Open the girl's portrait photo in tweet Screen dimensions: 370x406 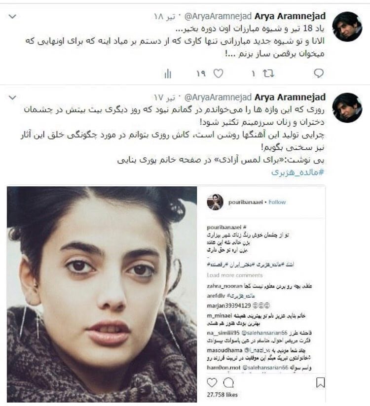click(102, 294)
